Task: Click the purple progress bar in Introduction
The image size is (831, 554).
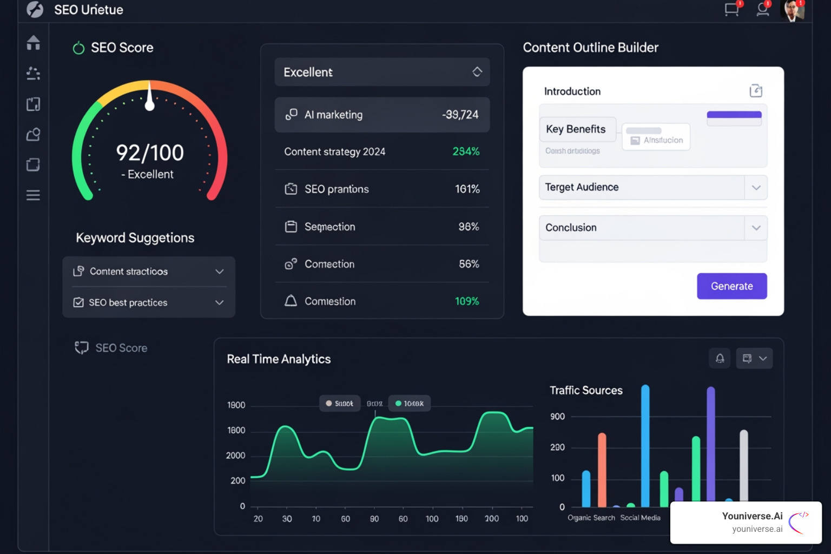Action: [734, 115]
